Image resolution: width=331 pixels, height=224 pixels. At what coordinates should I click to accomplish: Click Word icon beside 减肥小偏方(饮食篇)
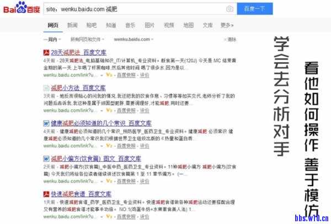click(x=46, y=159)
